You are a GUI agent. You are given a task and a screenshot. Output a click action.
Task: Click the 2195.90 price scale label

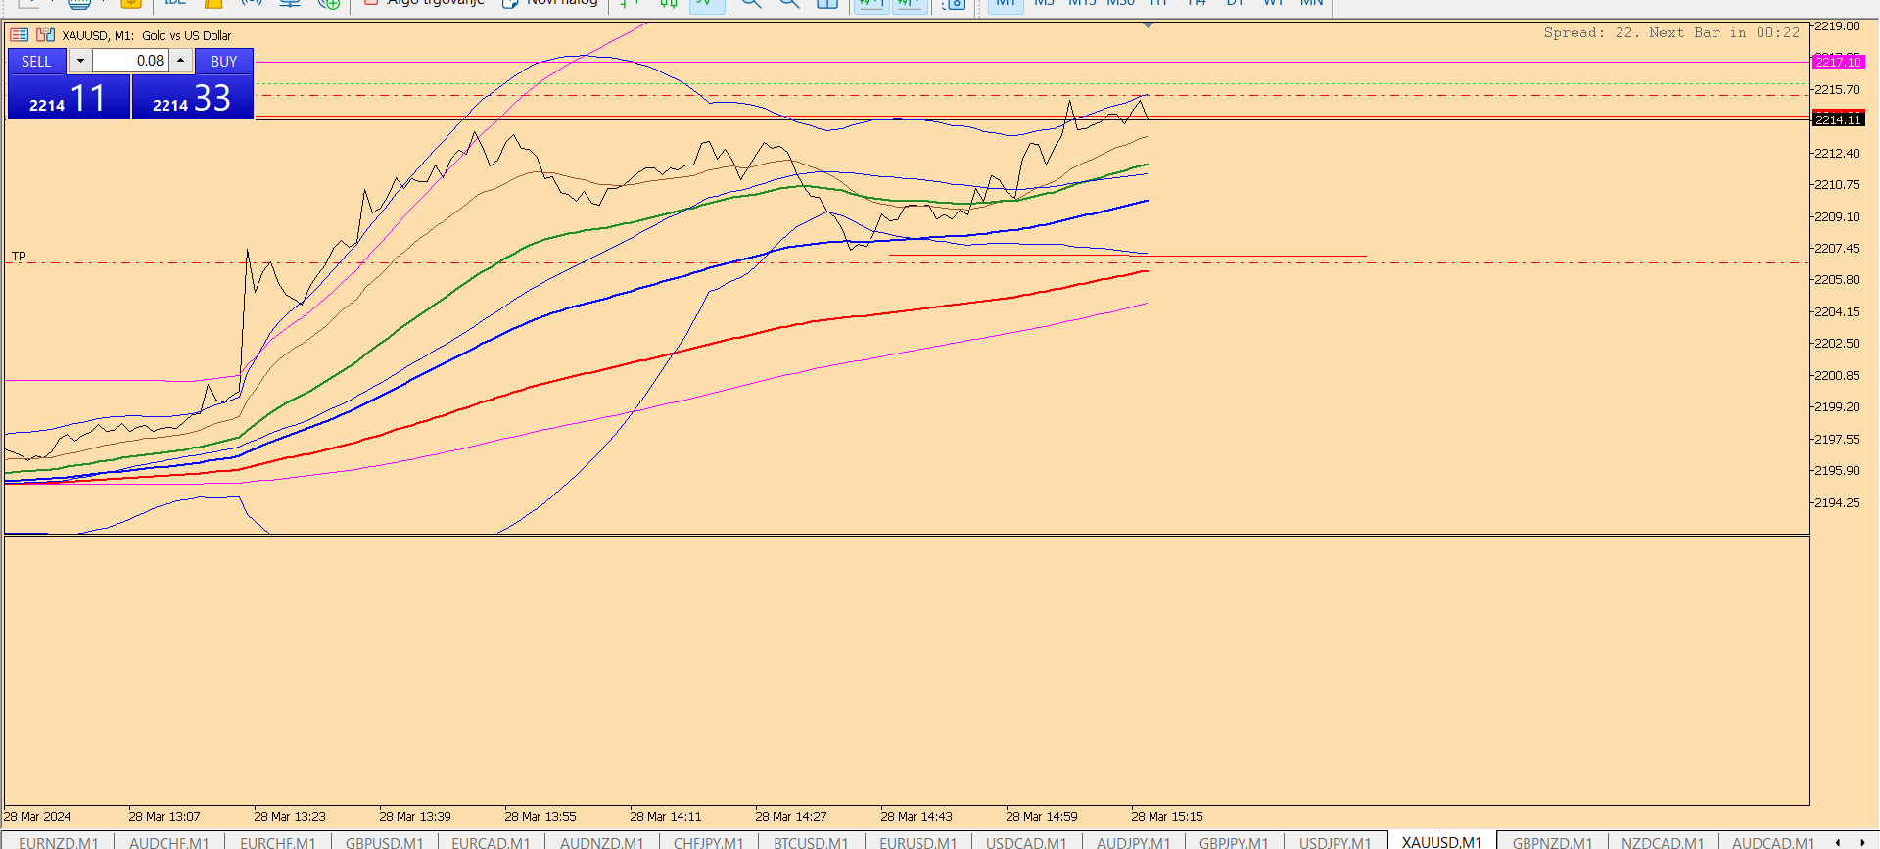coord(1837,470)
